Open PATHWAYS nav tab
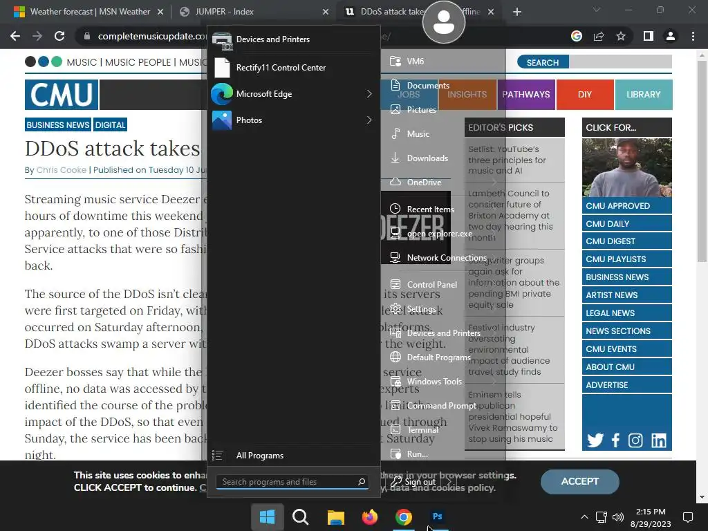The height and width of the screenshot is (531, 708). click(x=526, y=94)
